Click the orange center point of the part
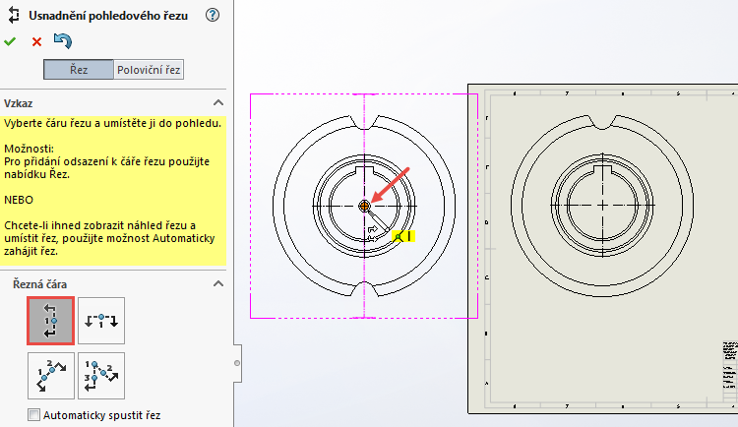 (x=364, y=206)
